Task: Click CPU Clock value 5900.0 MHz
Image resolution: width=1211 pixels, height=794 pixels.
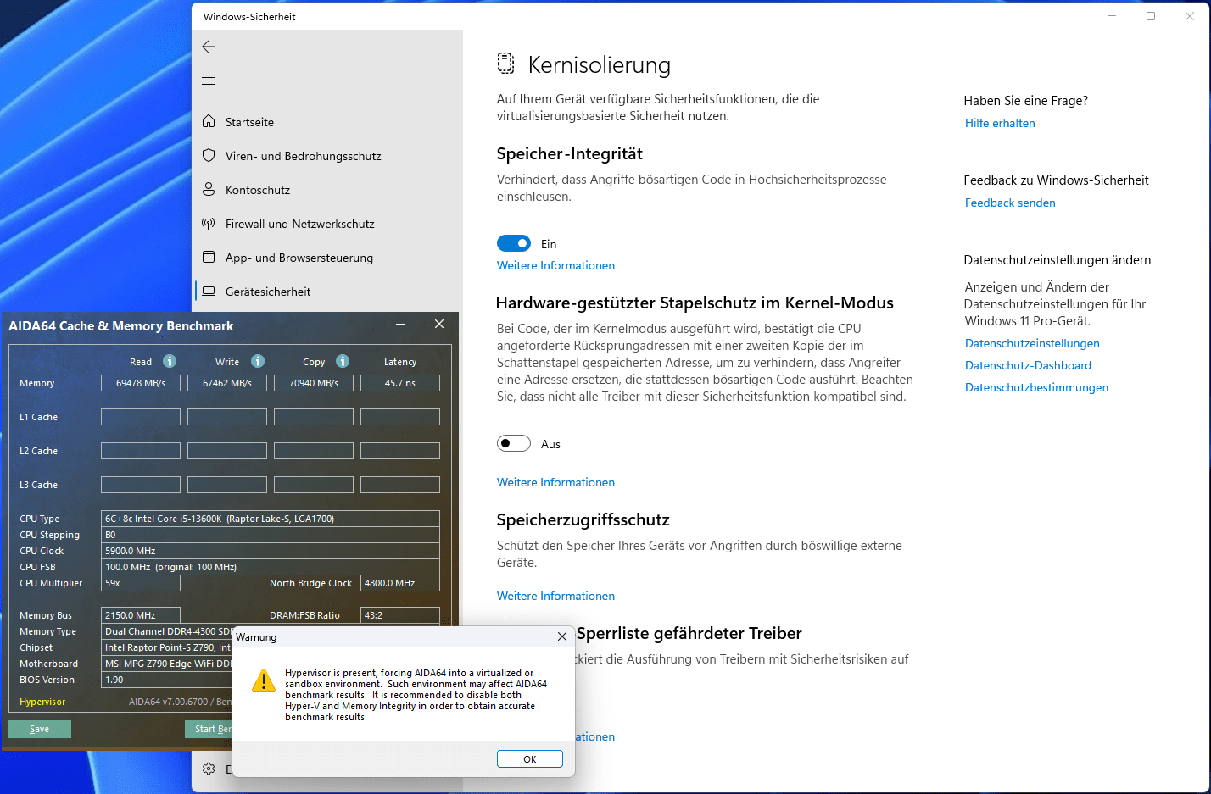Action: pos(271,551)
